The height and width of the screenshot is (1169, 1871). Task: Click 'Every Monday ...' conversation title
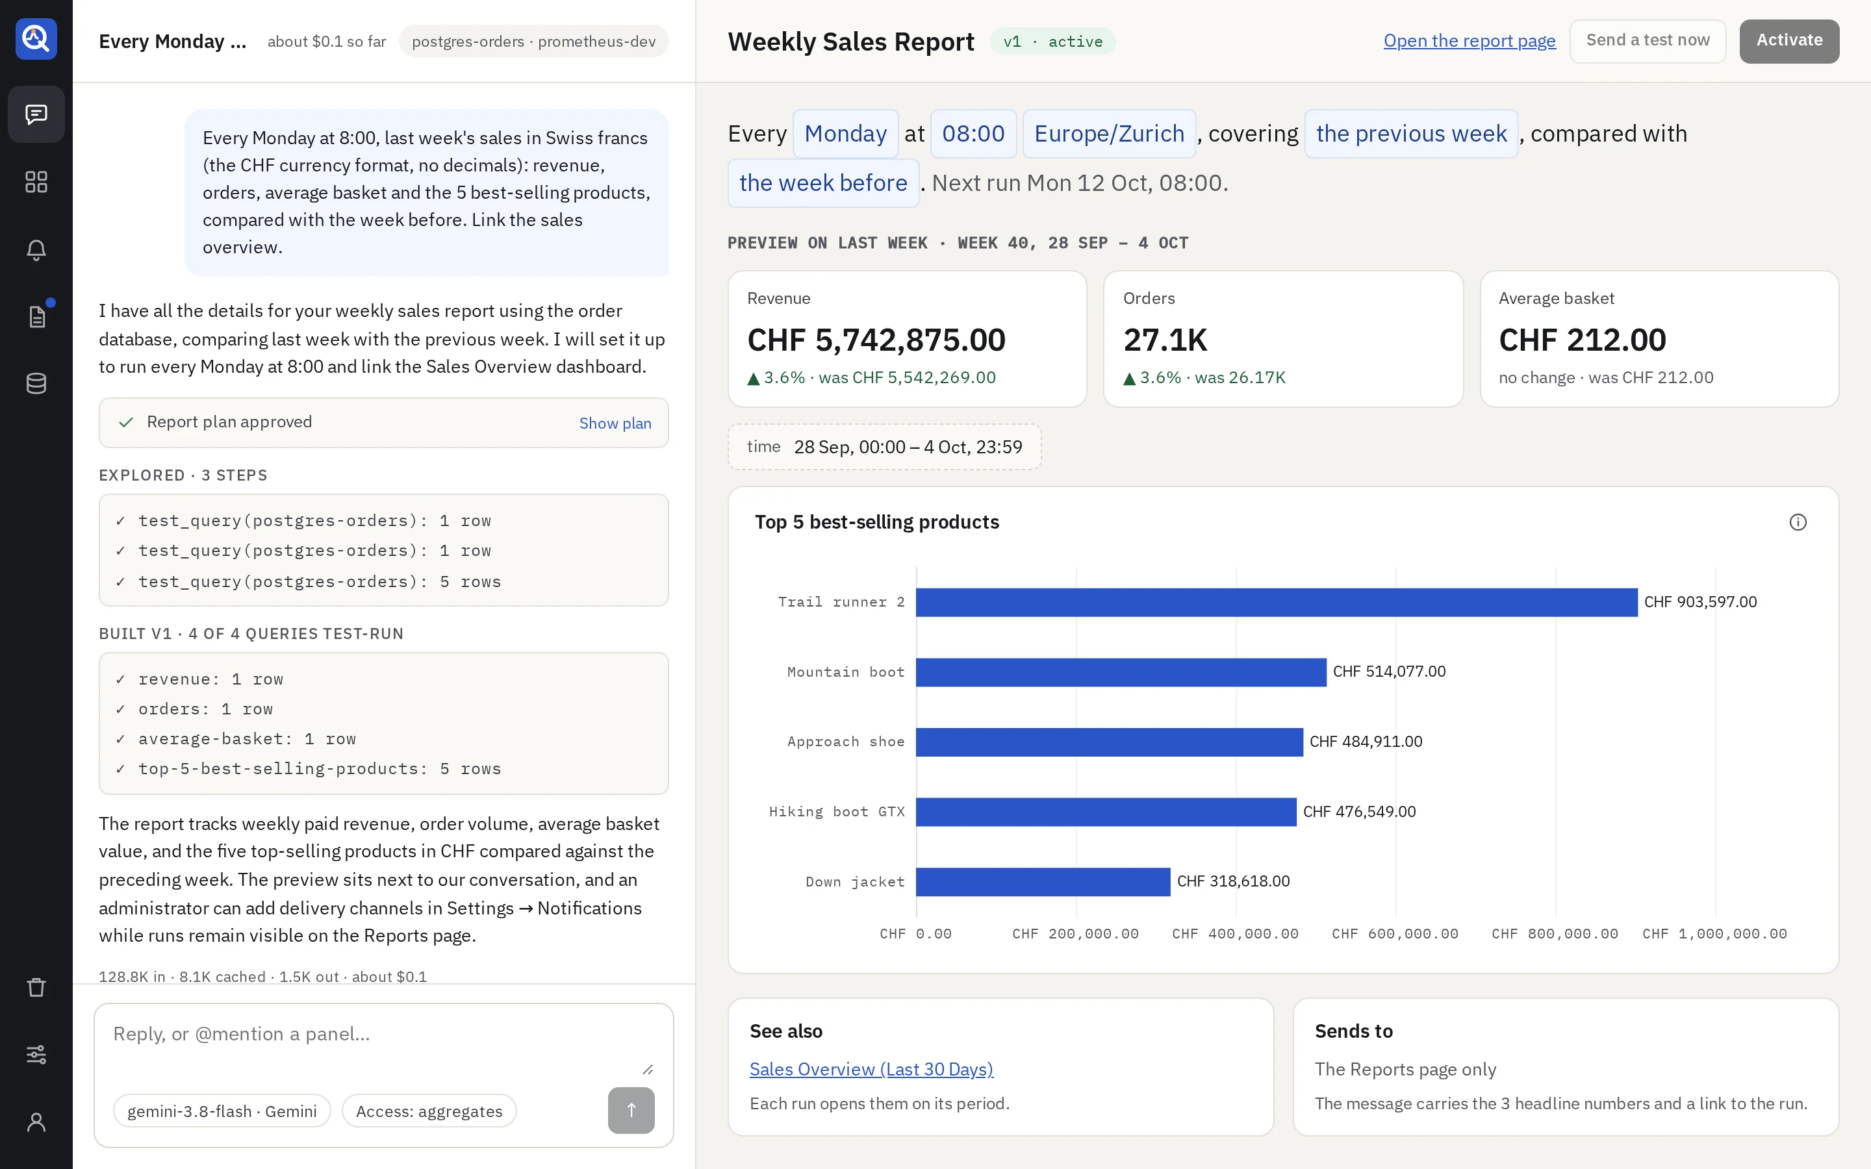pos(172,41)
